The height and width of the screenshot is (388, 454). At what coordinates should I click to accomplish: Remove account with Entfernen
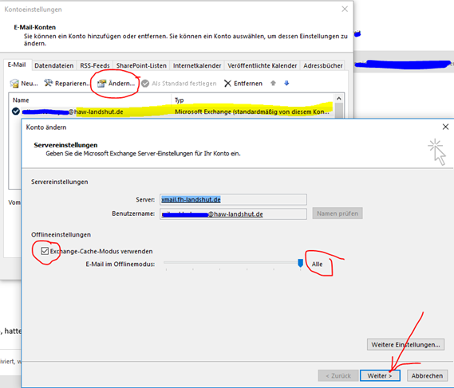243,84
